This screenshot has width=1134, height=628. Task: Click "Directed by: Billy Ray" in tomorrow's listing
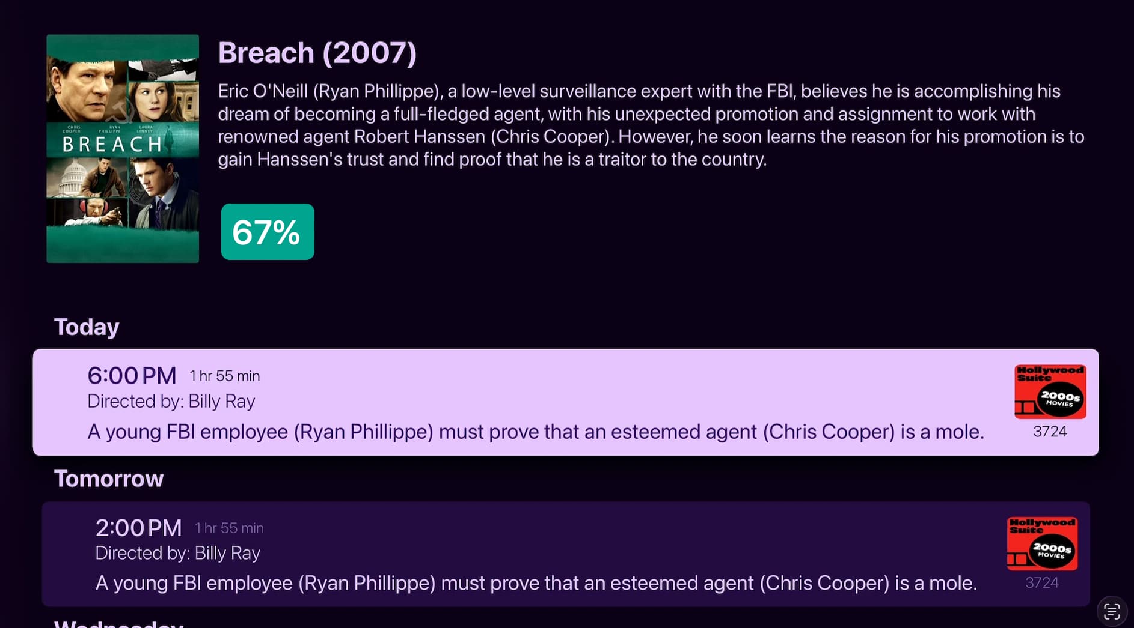(177, 553)
